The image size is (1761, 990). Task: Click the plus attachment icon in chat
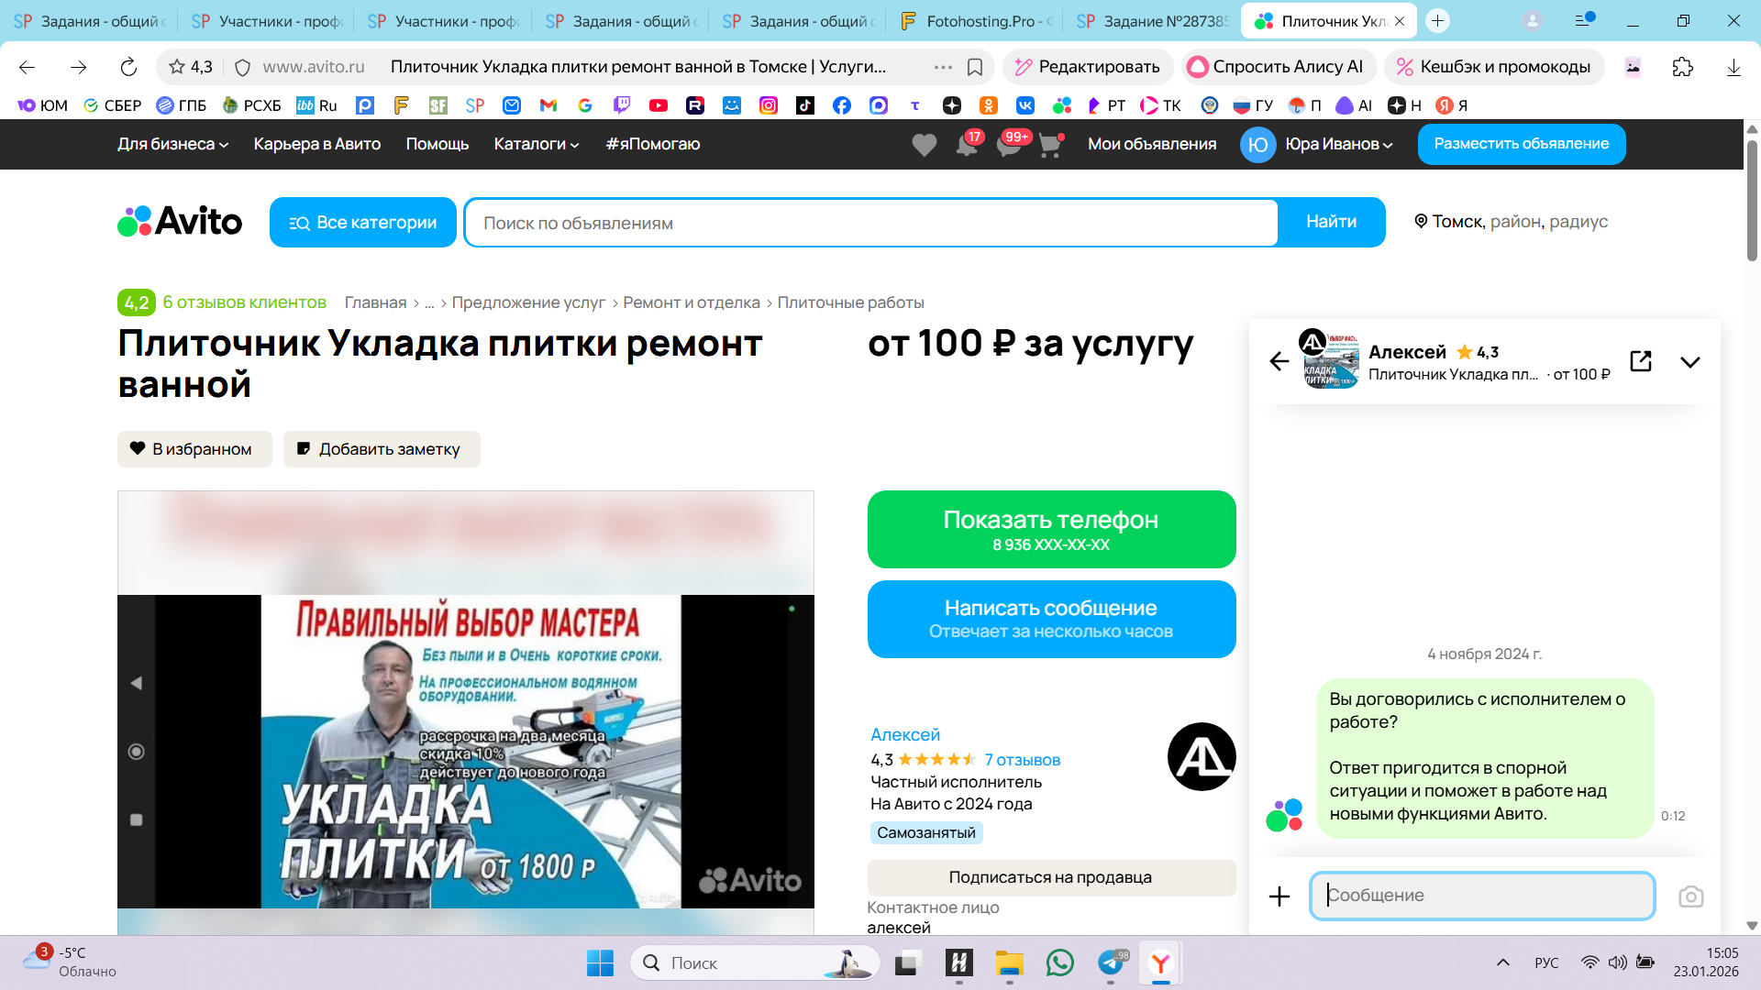coord(1279,896)
